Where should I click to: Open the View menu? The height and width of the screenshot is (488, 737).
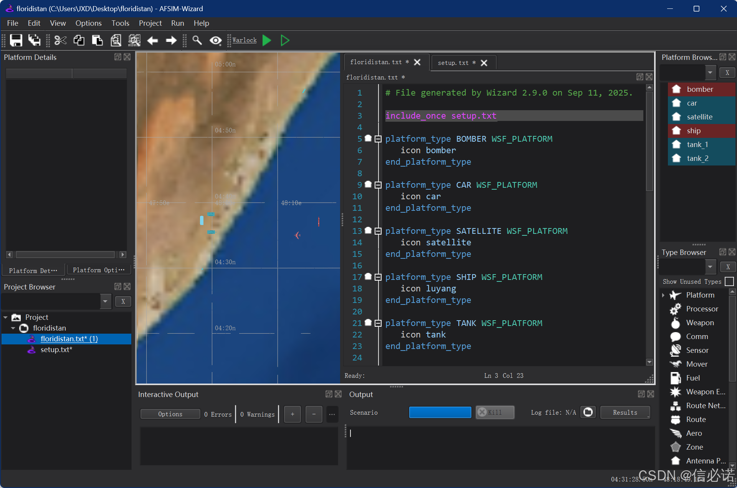point(58,23)
